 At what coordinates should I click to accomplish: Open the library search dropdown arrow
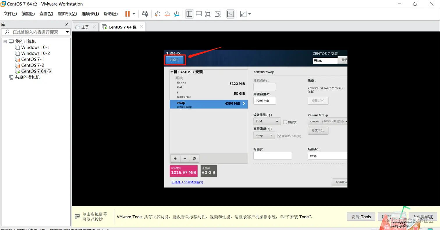click(67, 32)
